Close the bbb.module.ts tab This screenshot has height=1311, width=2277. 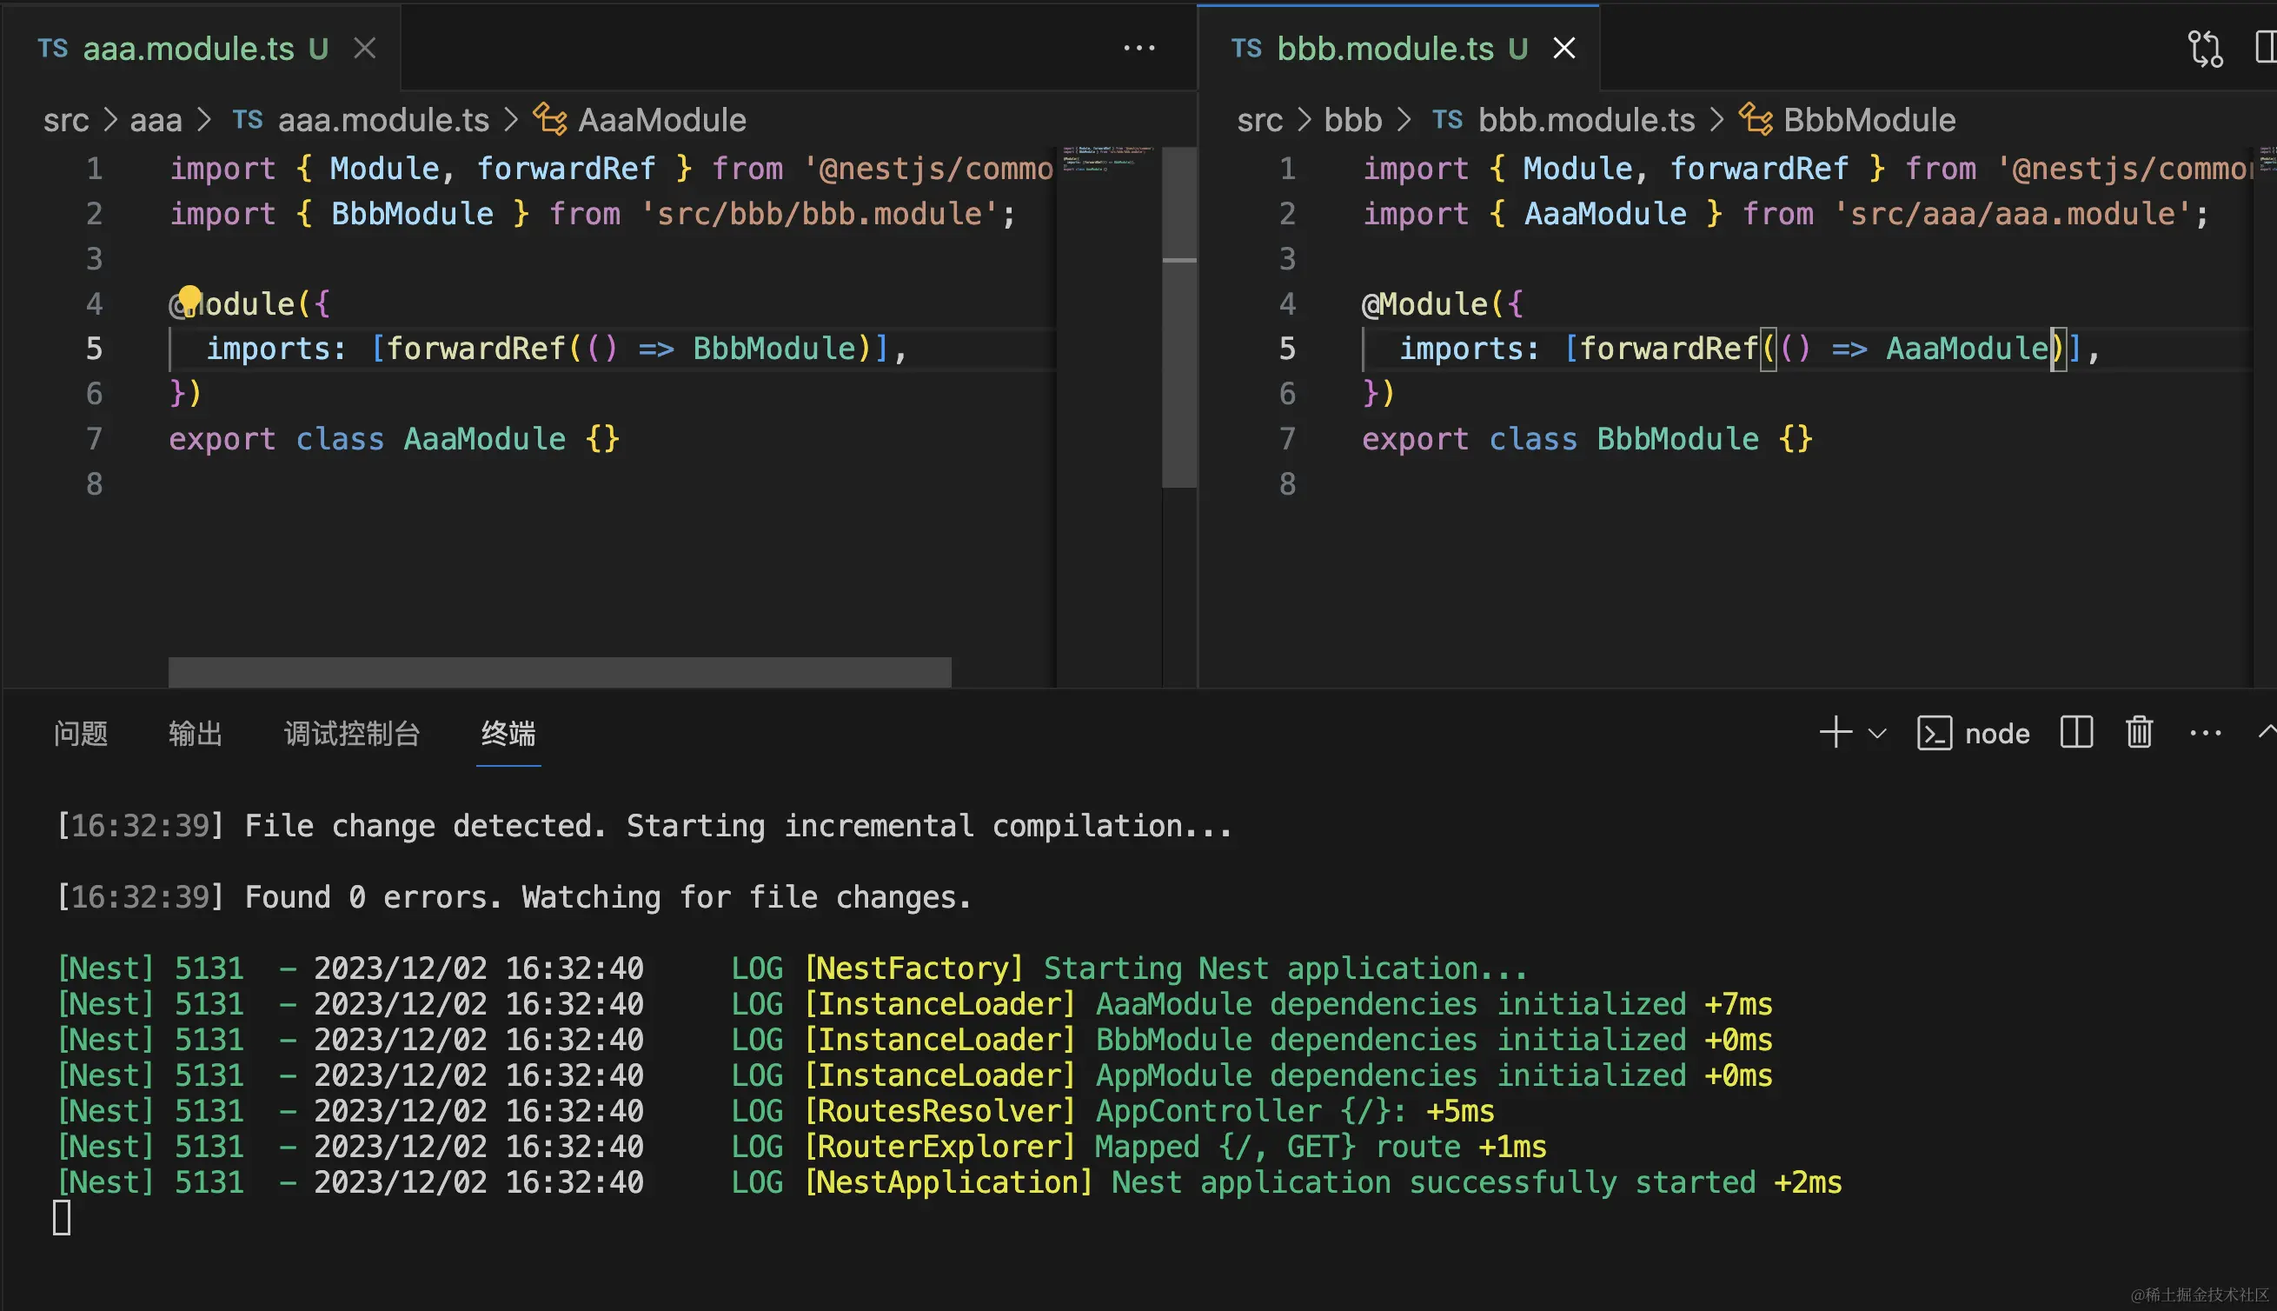click(1564, 48)
